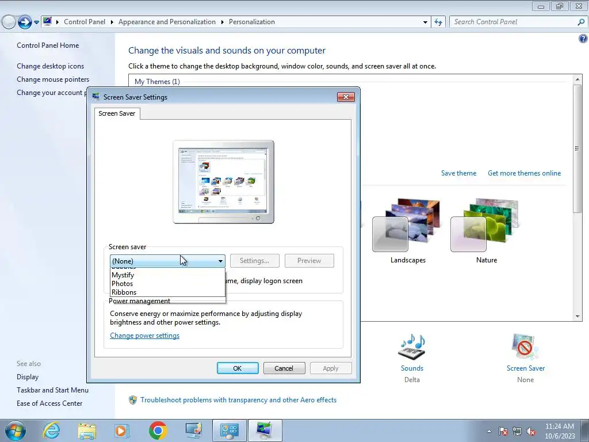Click the themes list scrollbar thumb
This screenshot has height=442, width=589.
click(577, 149)
